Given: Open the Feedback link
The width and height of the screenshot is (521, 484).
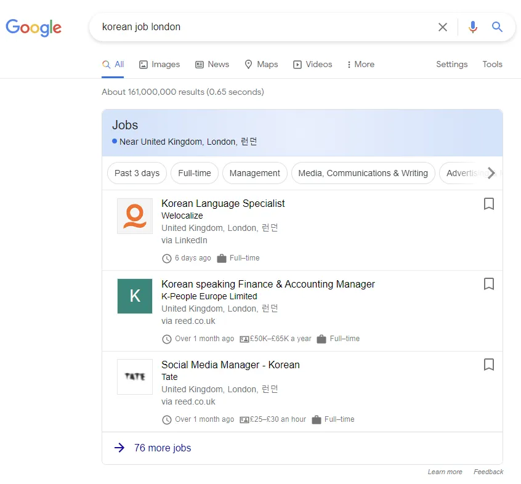Looking at the screenshot, I should point(488,472).
